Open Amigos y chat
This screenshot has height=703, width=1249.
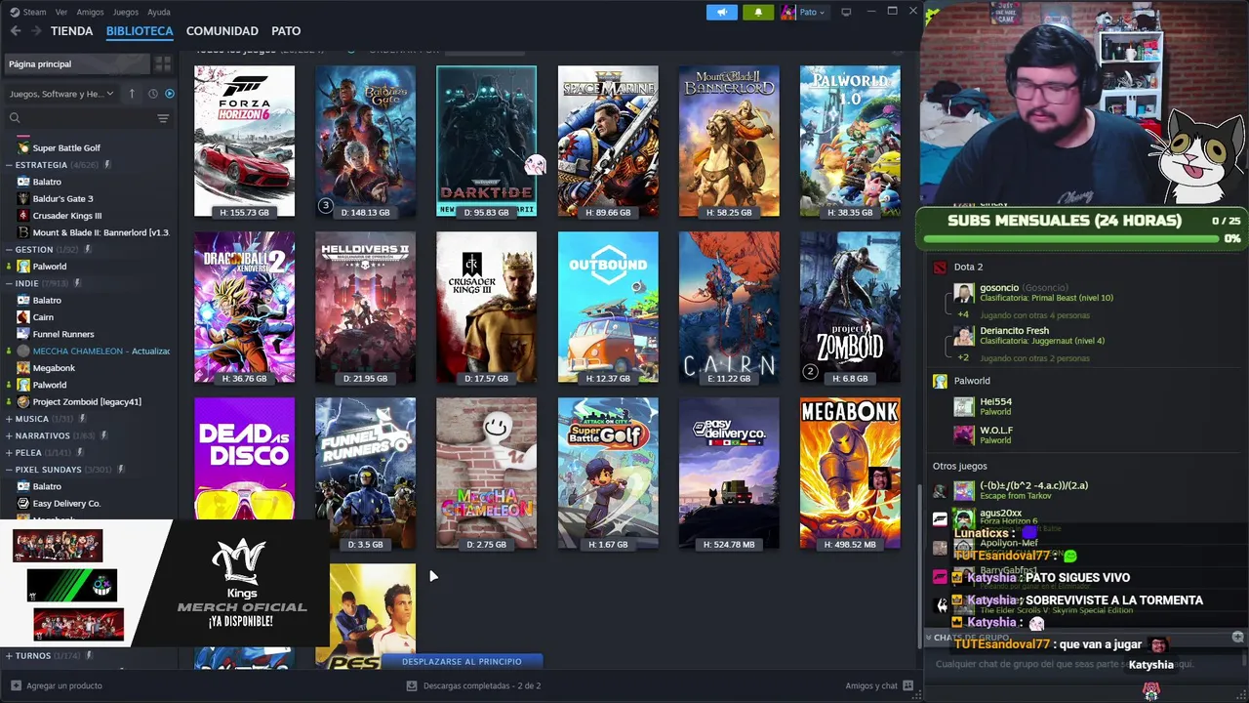(x=871, y=685)
